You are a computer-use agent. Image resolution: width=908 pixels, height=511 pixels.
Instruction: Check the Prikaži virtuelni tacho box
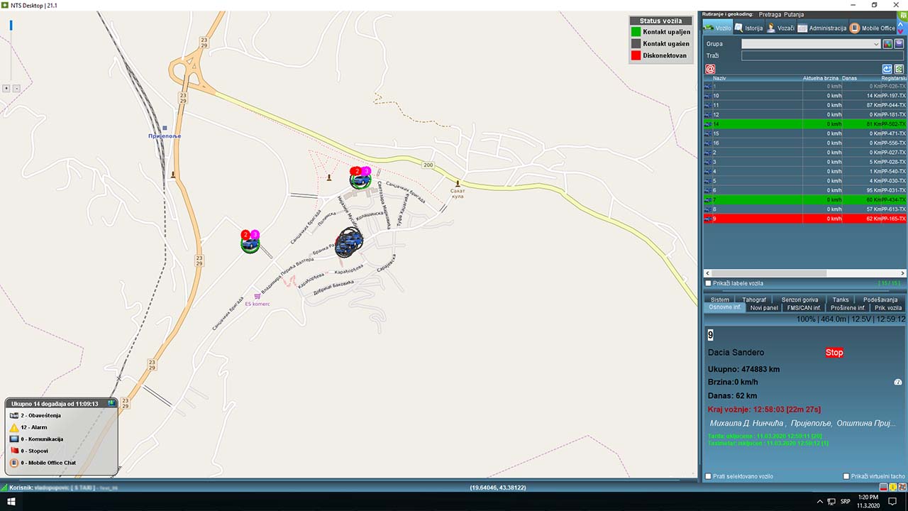(x=846, y=476)
